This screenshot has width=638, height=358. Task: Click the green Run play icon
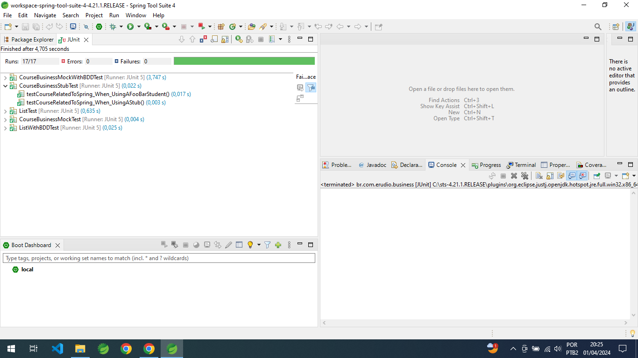point(130,27)
